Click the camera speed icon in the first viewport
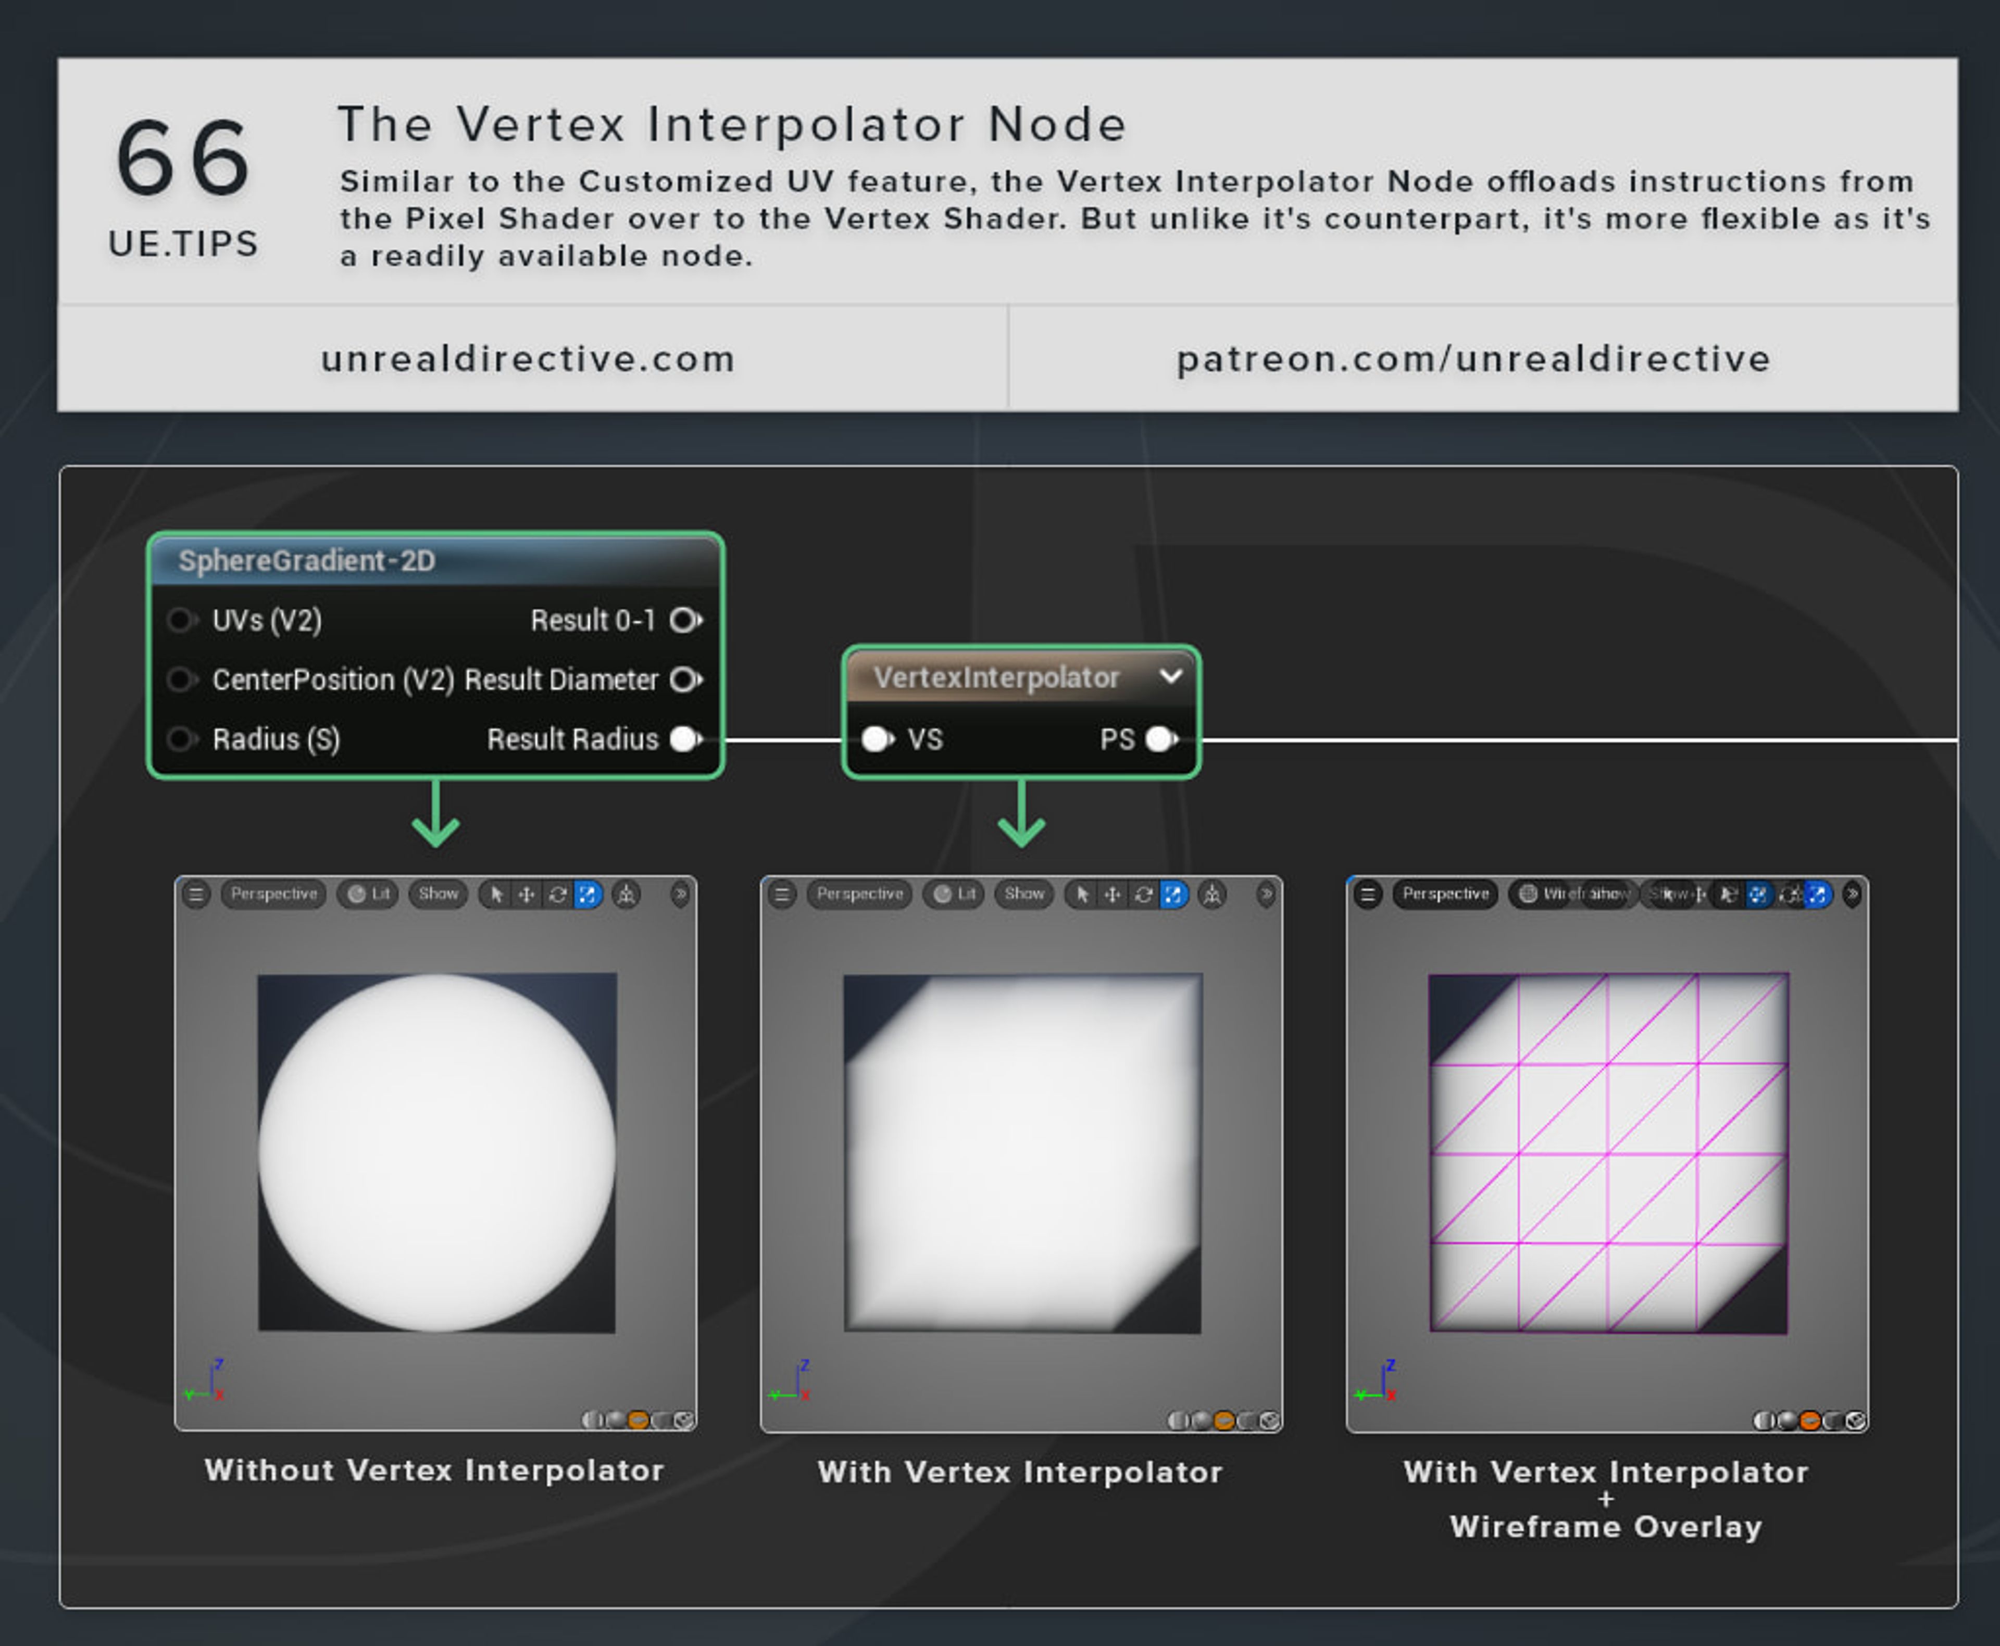The image size is (2000, 1646). pyautogui.click(x=627, y=894)
